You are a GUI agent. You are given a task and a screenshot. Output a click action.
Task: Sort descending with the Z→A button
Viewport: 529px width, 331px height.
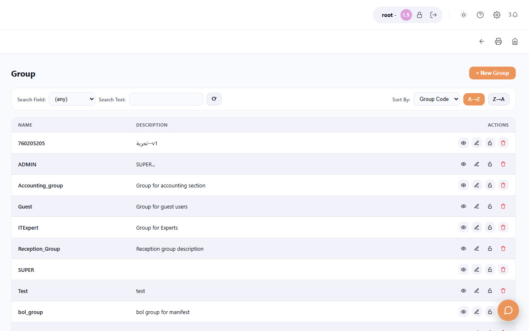(x=499, y=99)
